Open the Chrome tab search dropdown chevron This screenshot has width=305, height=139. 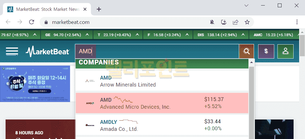coord(246,6)
